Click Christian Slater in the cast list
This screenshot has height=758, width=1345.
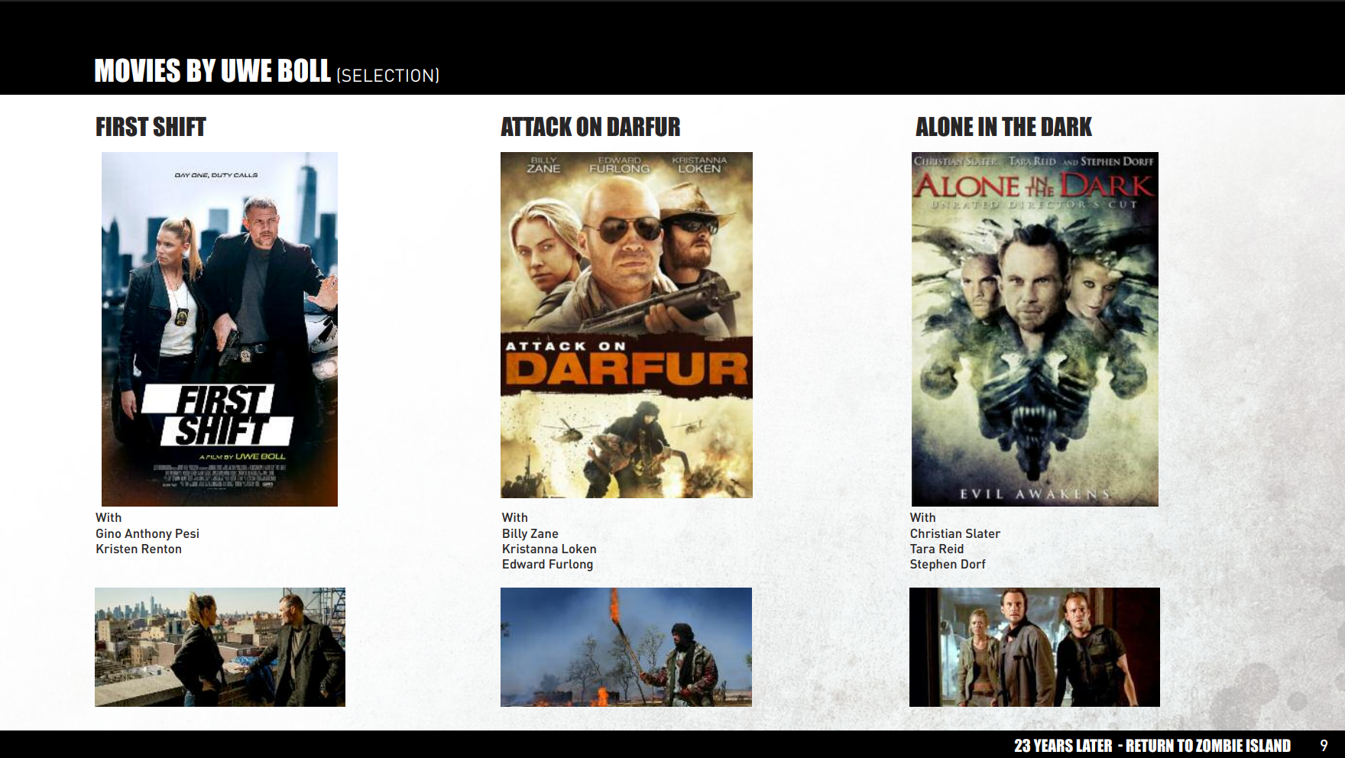(x=954, y=533)
